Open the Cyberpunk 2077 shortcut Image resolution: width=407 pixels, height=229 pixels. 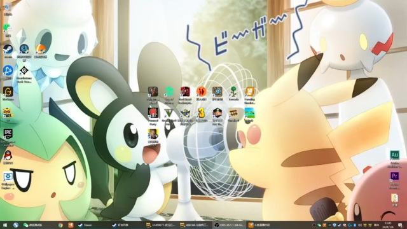tap(153, 137)
